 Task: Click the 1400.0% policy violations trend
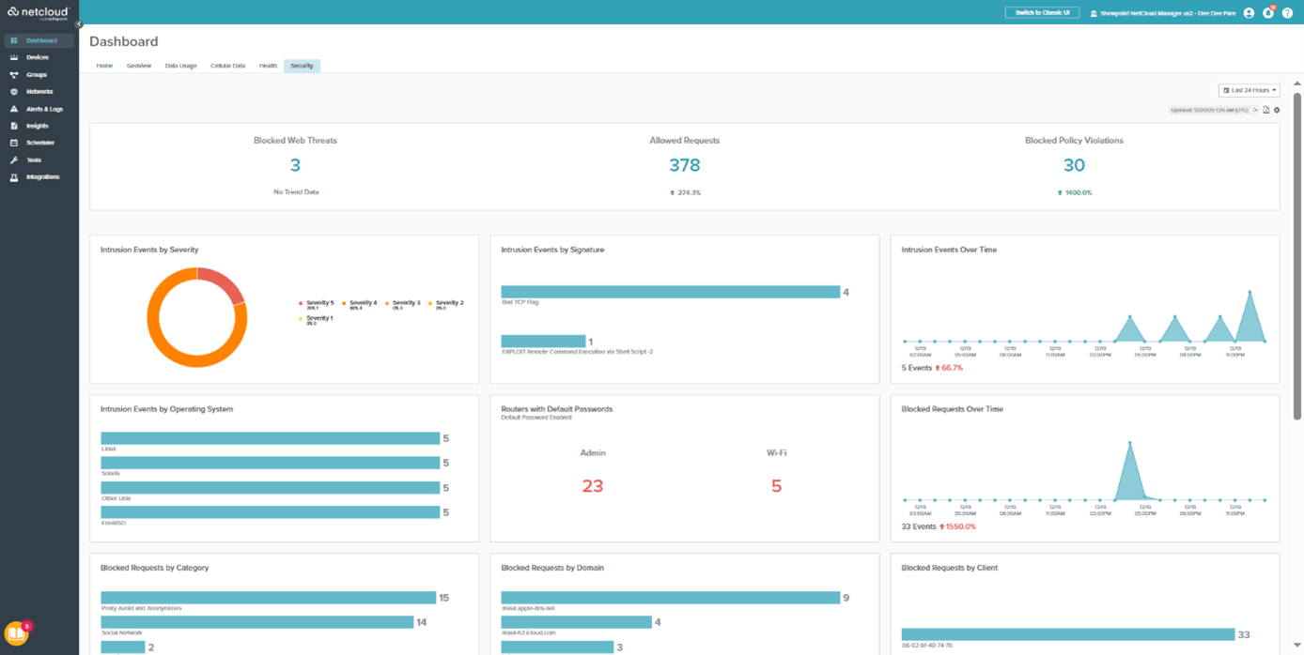1075,192
